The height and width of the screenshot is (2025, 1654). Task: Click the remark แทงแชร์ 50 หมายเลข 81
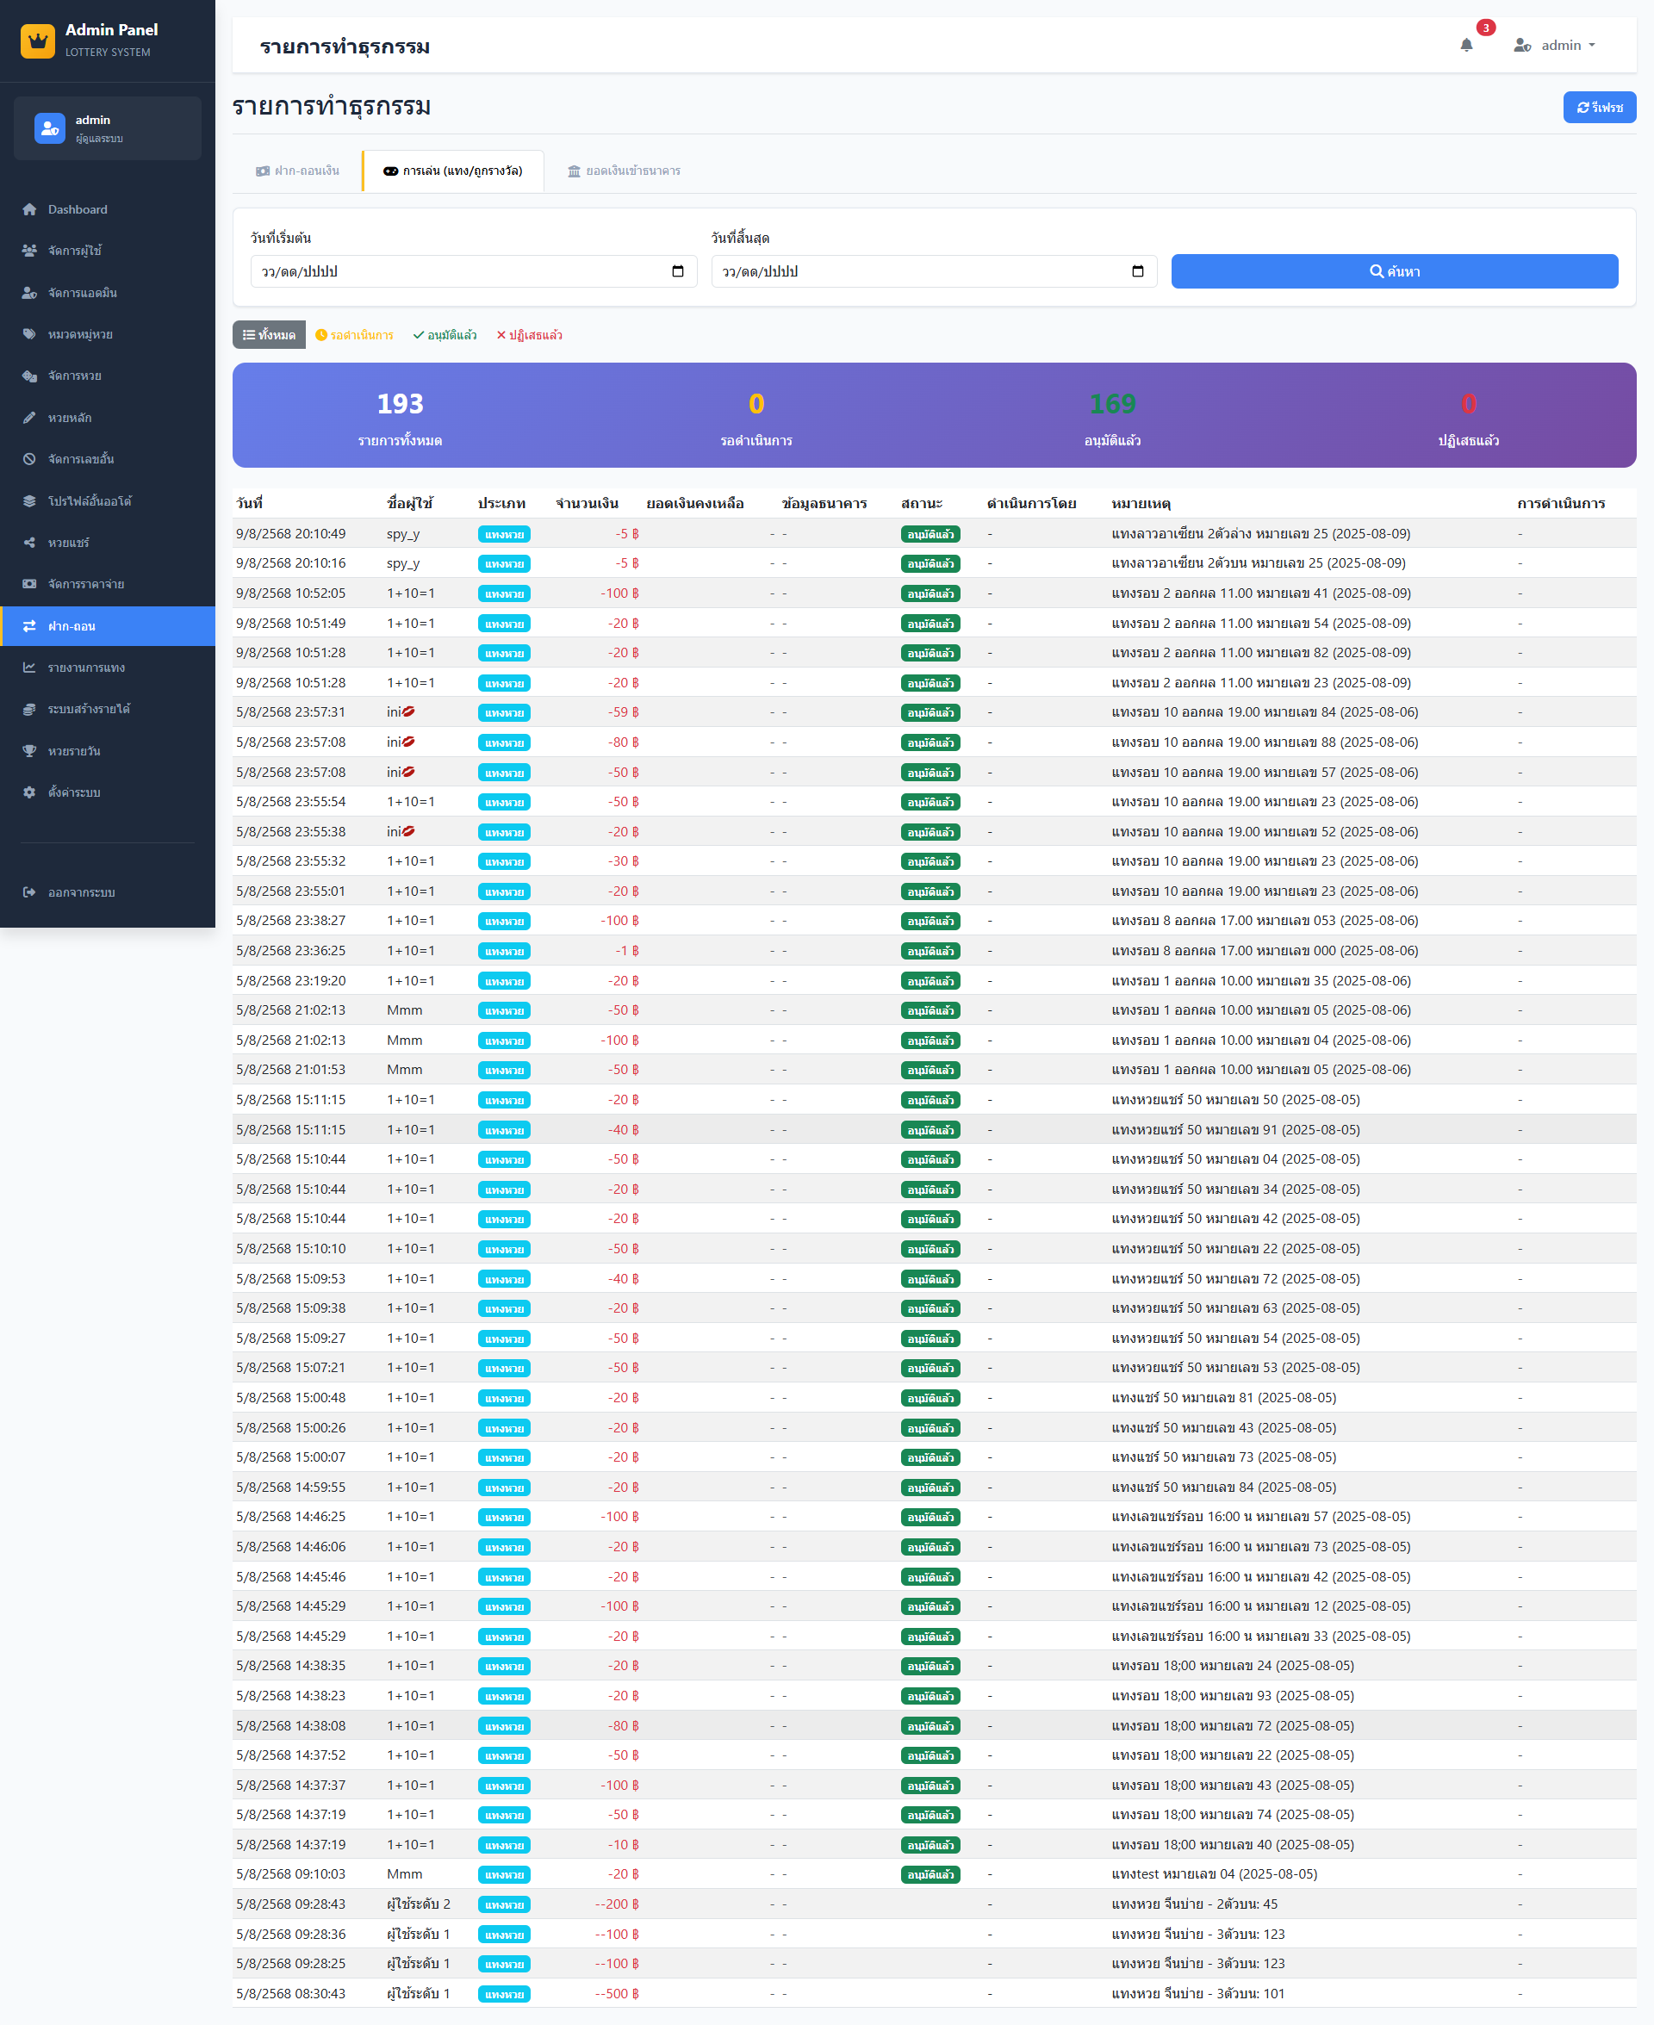1223,1398
